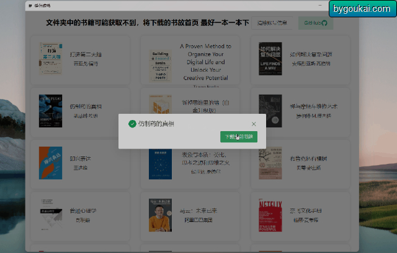397x253 pixels.
Task: Click the first Chinese Second Brain book cover
Action: pyautogui.click(x=50, y=59)
